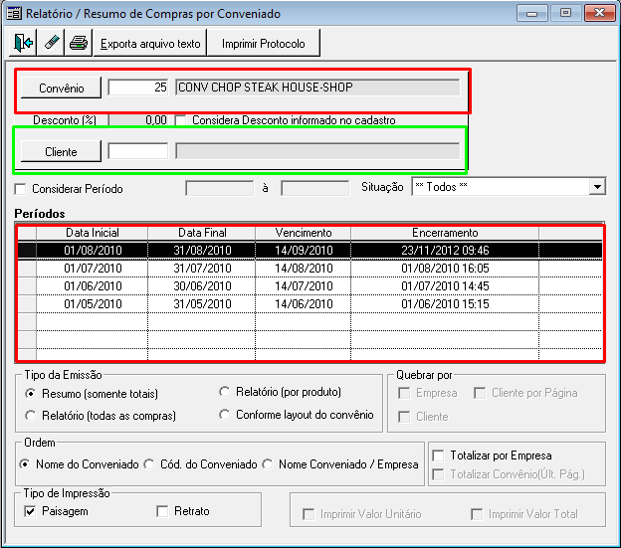Click Encerramento cell 01/06/2010 15:15

445,304
